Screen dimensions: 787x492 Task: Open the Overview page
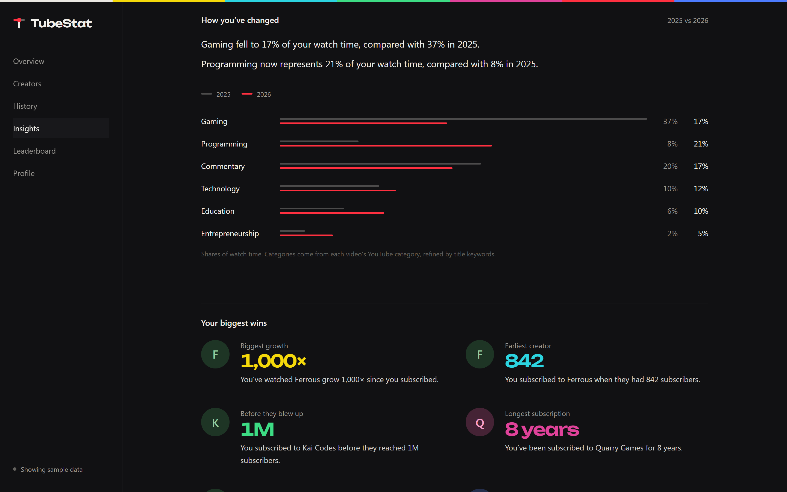(29, 61)
